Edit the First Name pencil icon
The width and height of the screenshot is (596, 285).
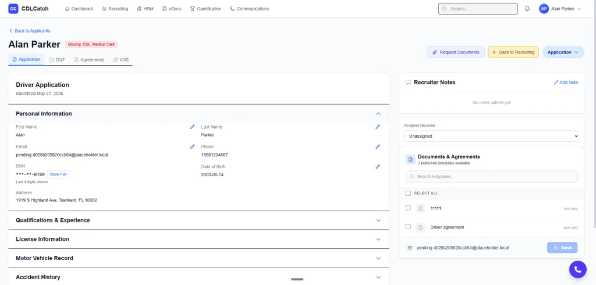pos(192,127)
